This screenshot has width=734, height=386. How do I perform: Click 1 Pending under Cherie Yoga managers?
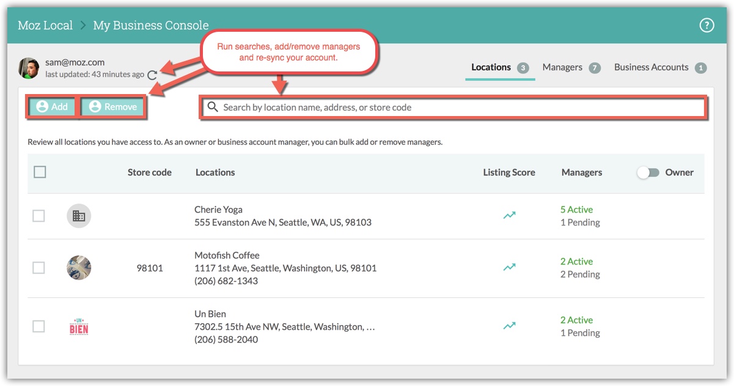coord(580,222)
